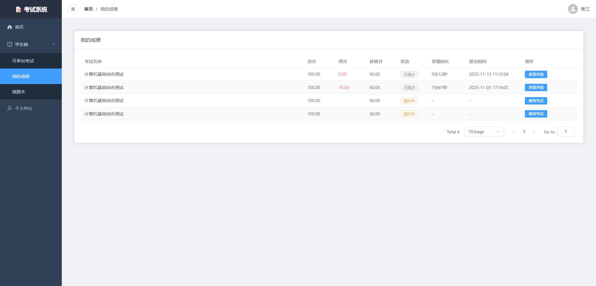596x286 pixels.
Task: Collapse the 学生端 submenu chevron
Action: coord(54,44)
